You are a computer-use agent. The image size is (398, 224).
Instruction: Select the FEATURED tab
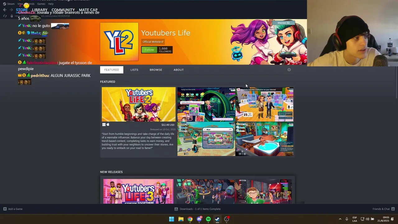[x=112, y=70]
